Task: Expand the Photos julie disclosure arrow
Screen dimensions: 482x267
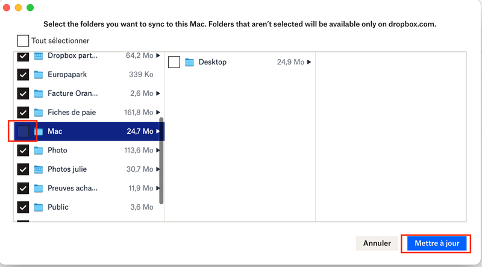Action: 158,169
